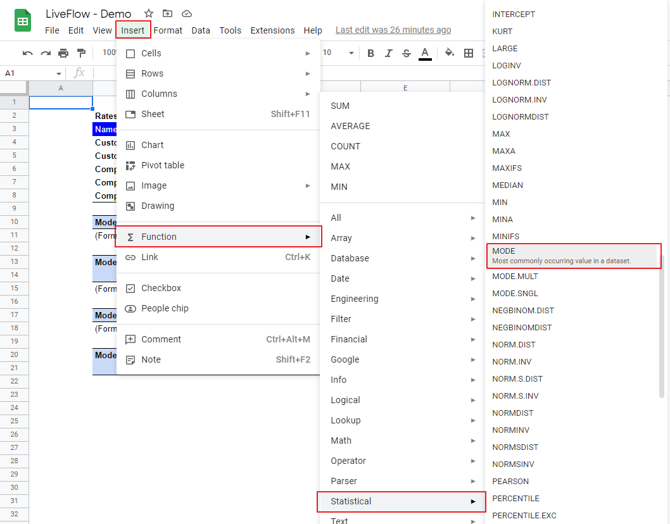Click the print icon
The width and height of the screenshot is (670, 524).
(x=63, y=53)
